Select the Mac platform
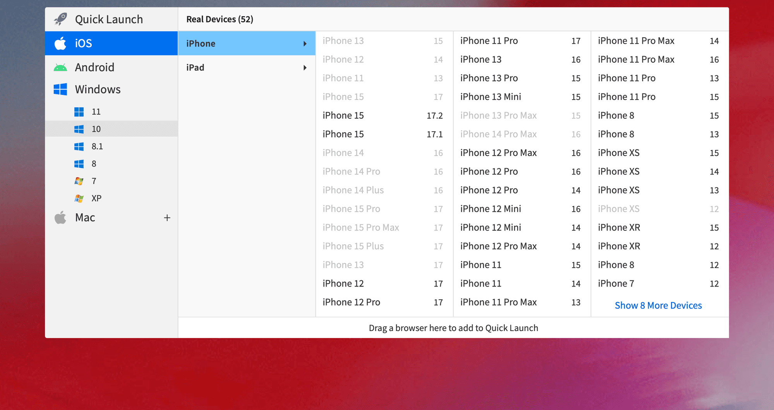The image size is (774, 410). [x=111, y=218]
